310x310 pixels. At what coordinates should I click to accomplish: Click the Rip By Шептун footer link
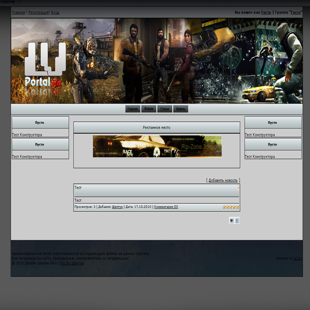pos(72,263)
